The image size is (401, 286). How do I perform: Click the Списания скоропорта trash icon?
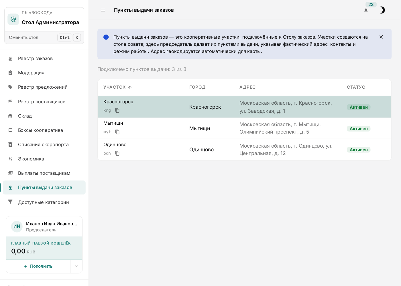(10, 144)
